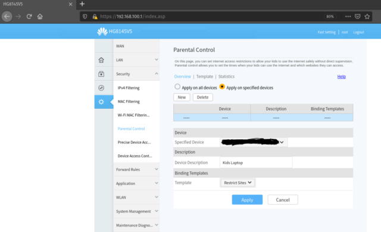Expand System Management menu section
Image resolution: width=381 pixels, height=232 pixels.
coord(136,211)
